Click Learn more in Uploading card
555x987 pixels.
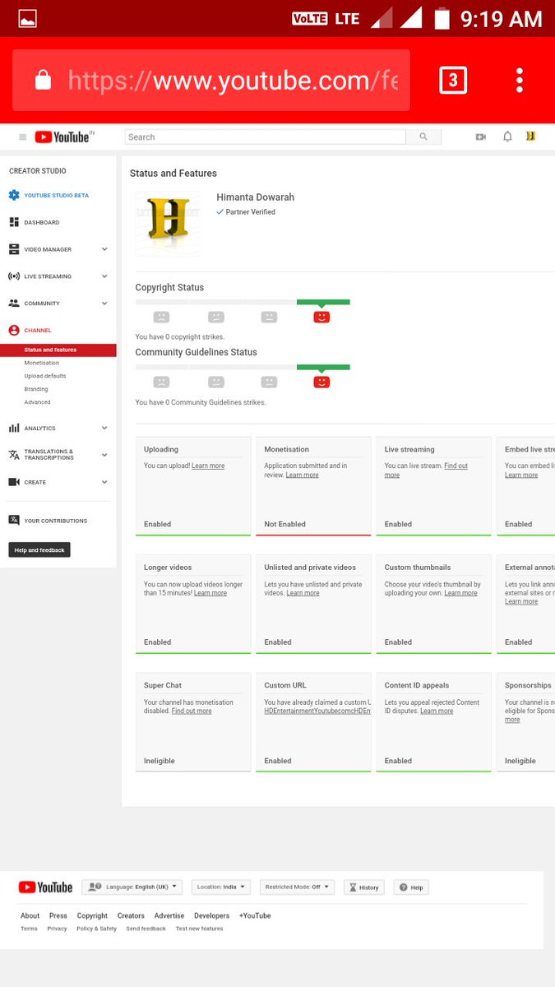pyautogui.click(x=208, y=466)
